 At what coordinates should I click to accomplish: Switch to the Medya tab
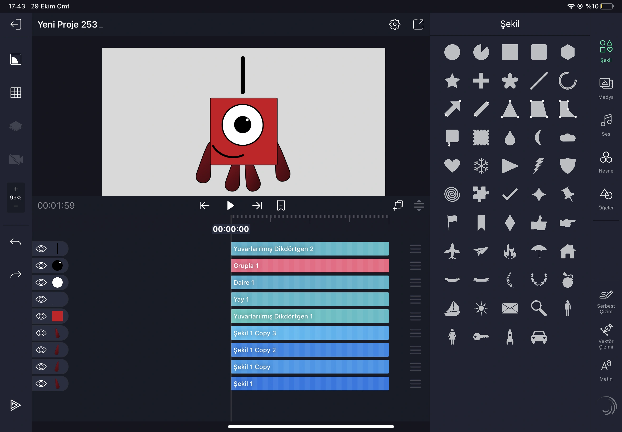(605, 88)
